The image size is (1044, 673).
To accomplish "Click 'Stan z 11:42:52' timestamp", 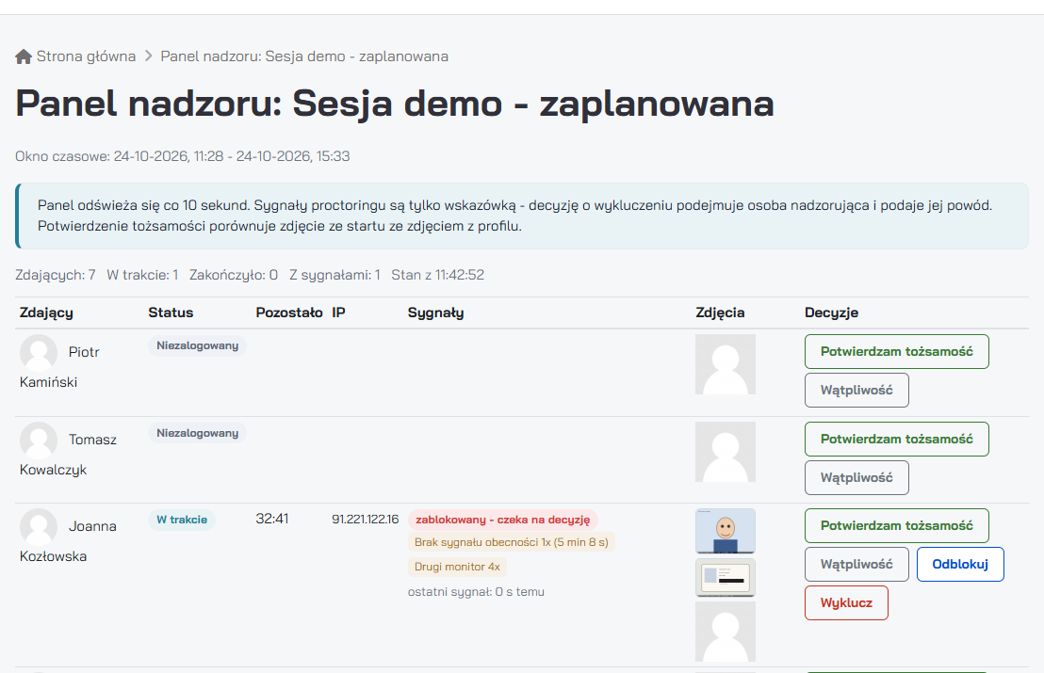I will pyautogui.click(x=437, y=275).
